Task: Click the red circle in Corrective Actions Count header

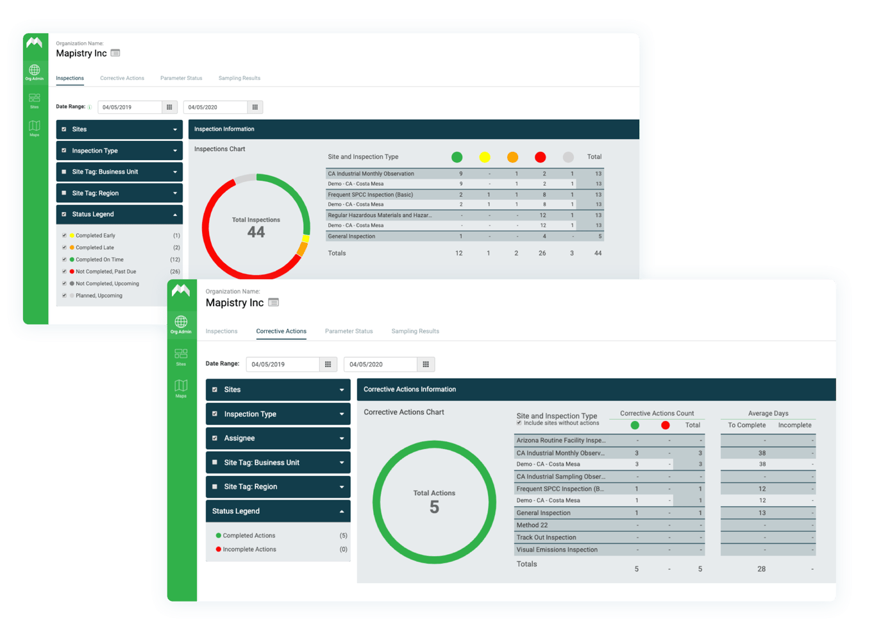Action: [x=666, y=425]
